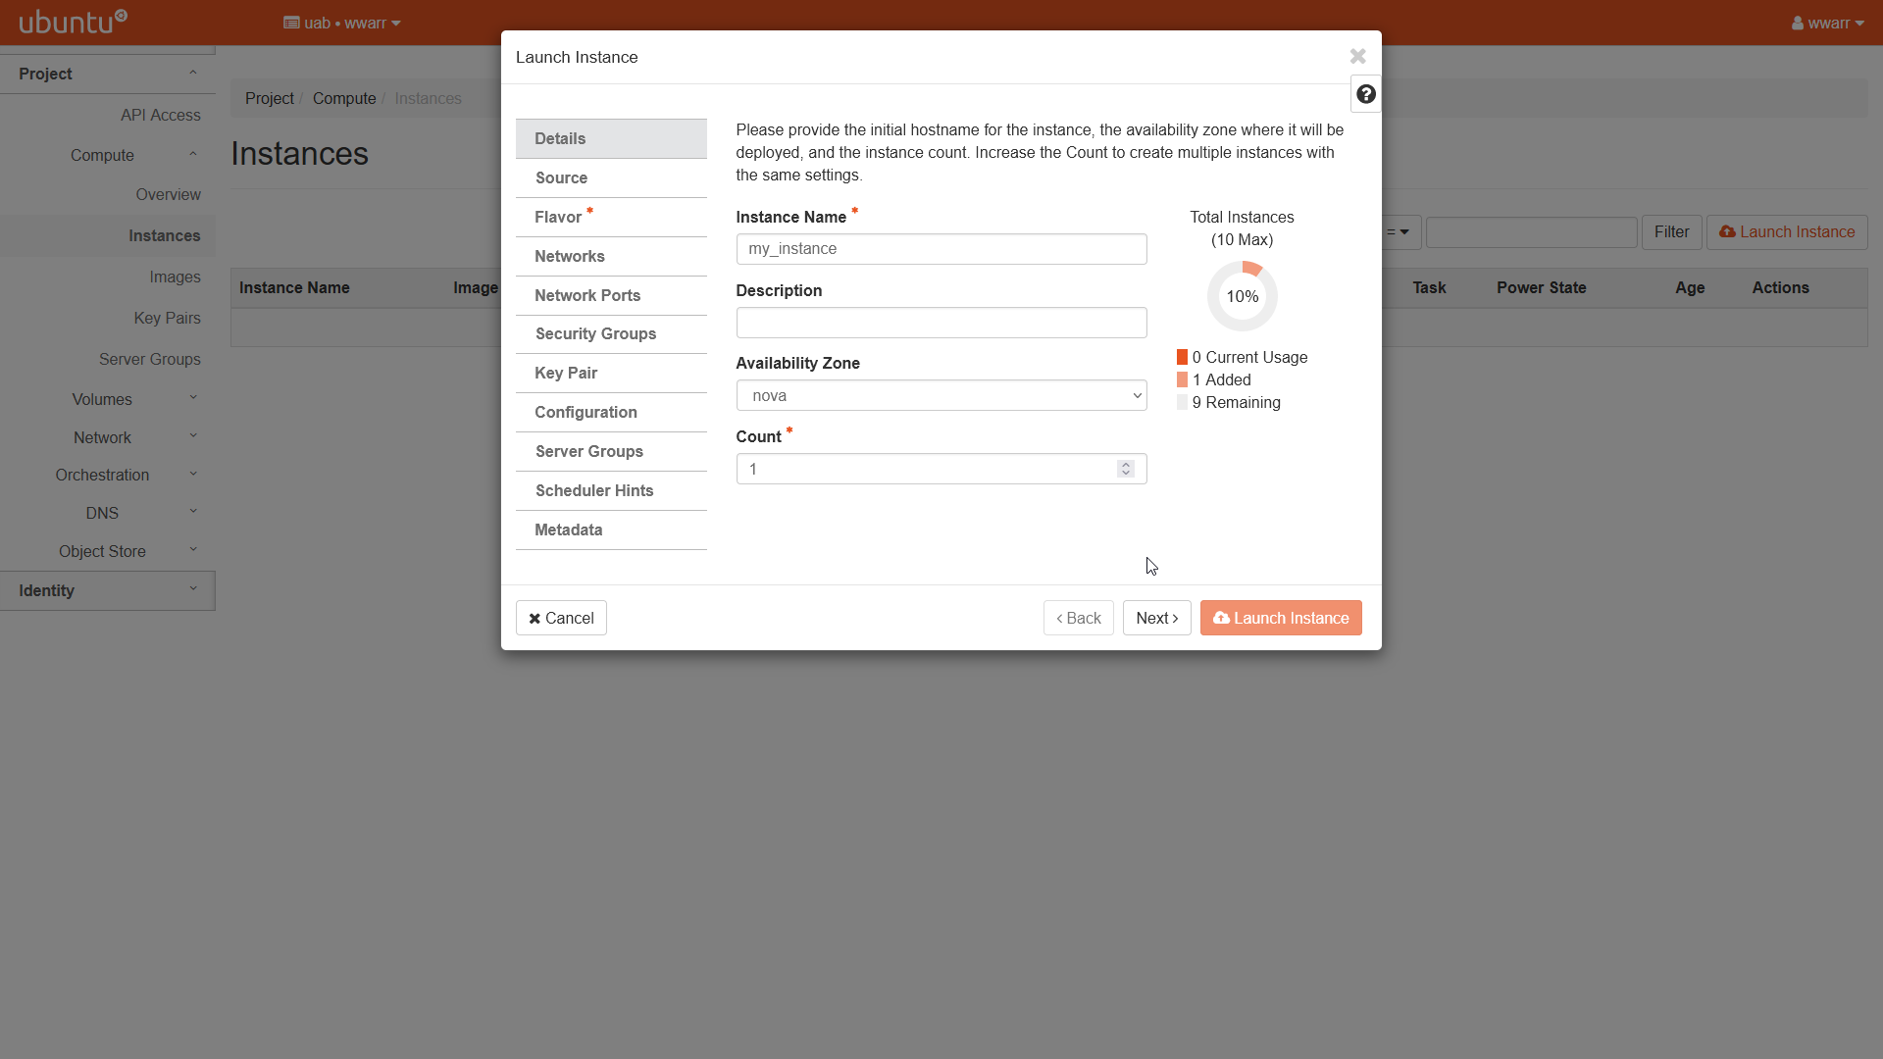Open the Server Groups wizard tab
Screen dimensions: 1883x1059
point(611,451)
